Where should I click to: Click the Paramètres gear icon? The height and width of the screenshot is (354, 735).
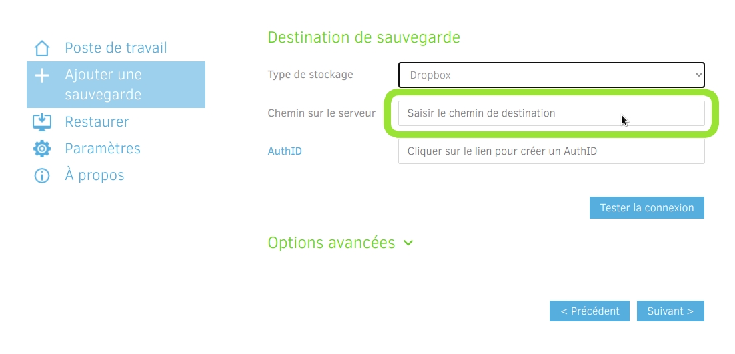pos(42,149)
